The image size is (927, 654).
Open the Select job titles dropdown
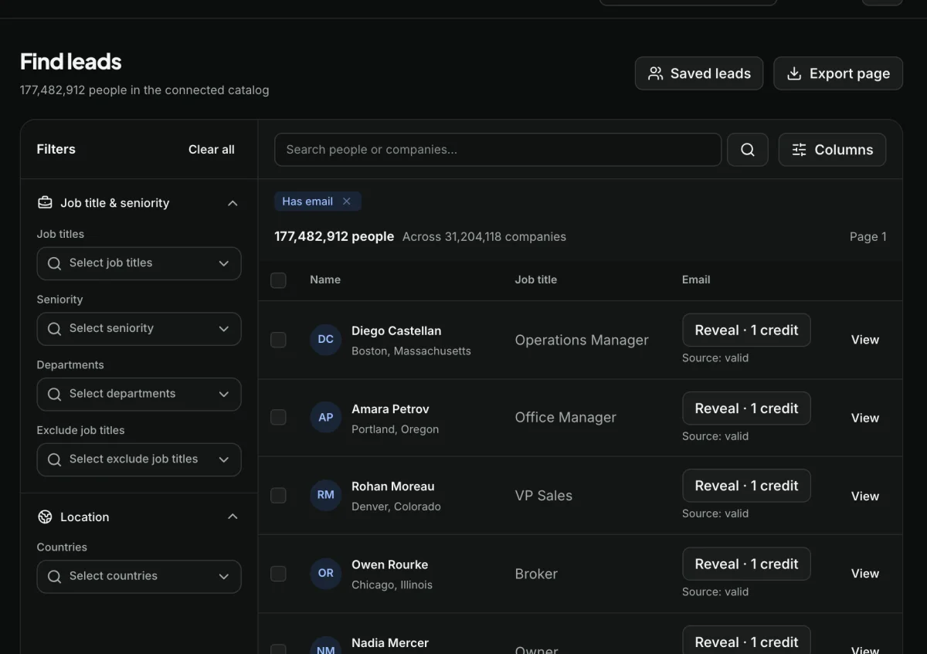[139, 263]
